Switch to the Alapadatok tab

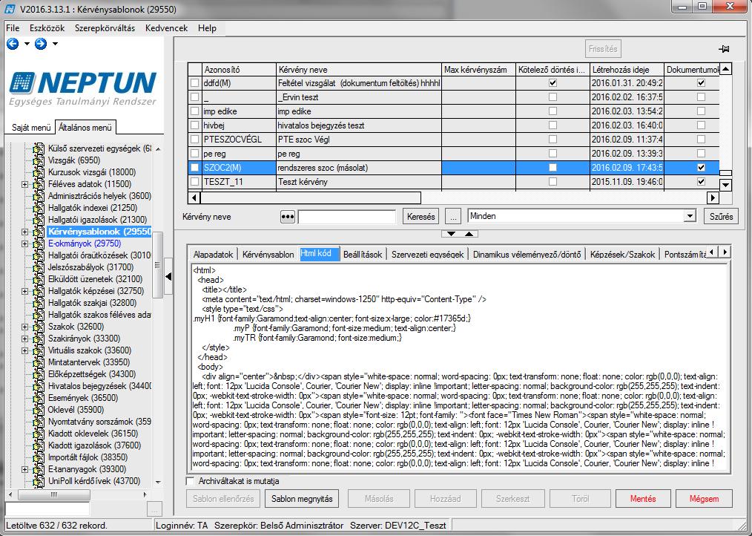point(214,254)
